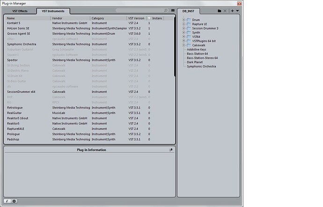The width and height of the screenshot is (323, 207).
Task: Expand the Drum folder
Action: [184, 20]
